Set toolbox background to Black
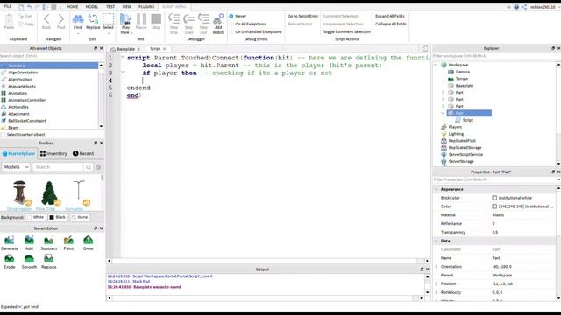The width and height of the screenshot is (561, 315). click(57, 217)
